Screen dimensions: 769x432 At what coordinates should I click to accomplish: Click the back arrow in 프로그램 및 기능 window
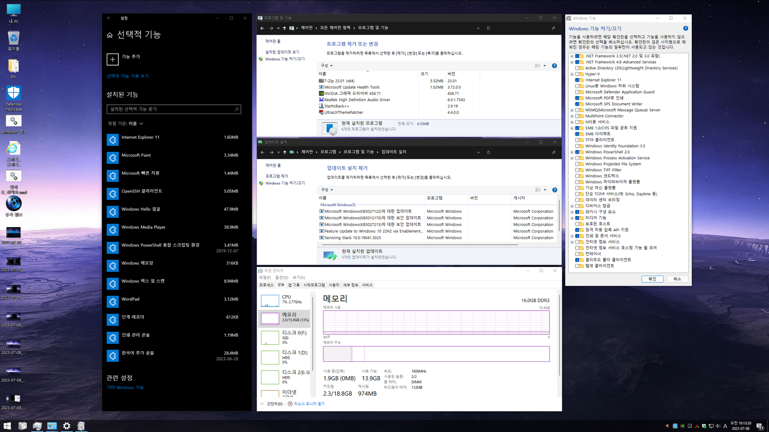262,28
